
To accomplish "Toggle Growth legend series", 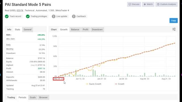I will point(119,84).
